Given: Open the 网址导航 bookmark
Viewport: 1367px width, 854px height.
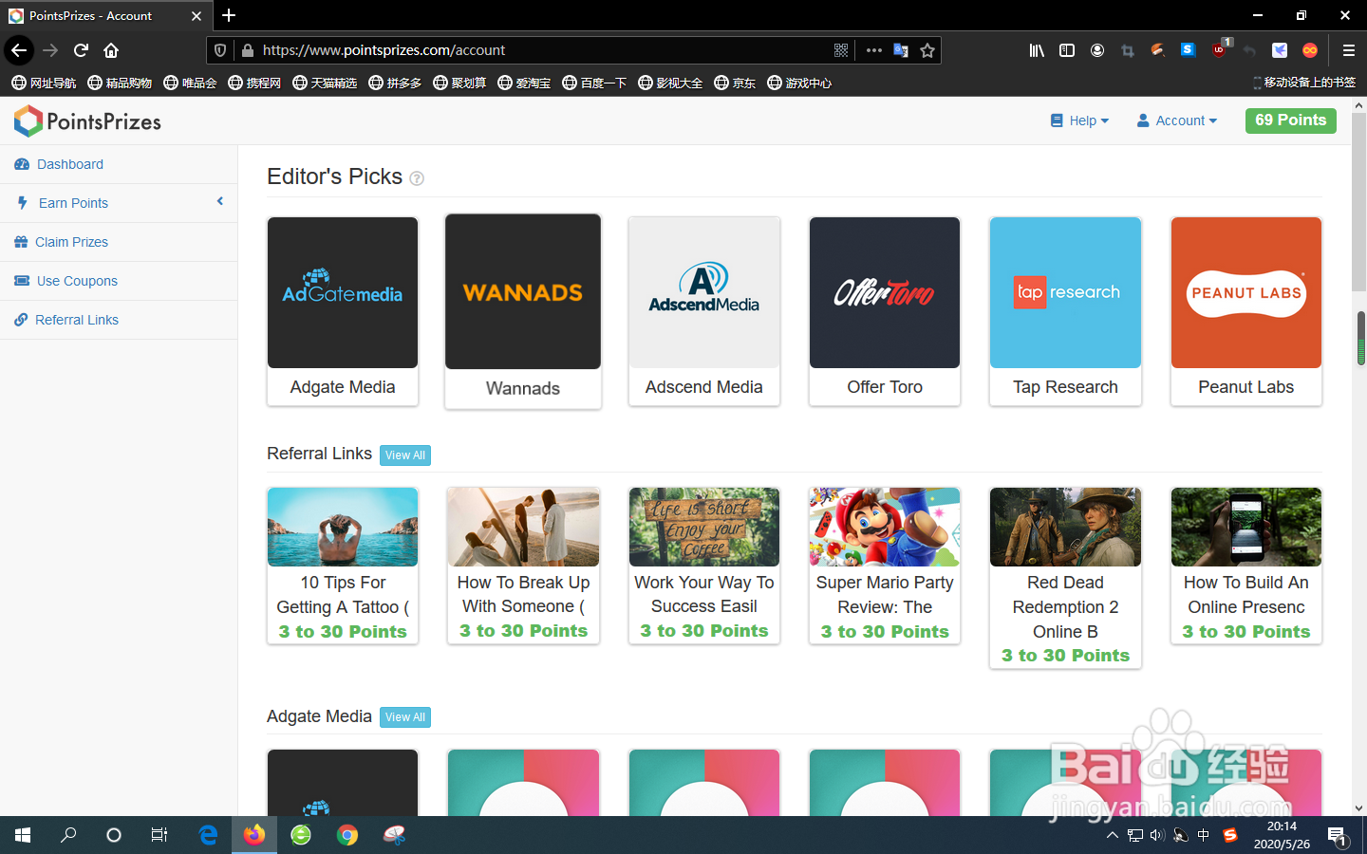Looking at the screenshot, I should (x=44, y=83).
